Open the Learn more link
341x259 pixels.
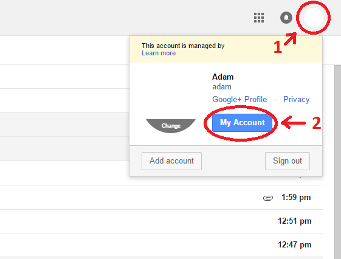pyautogui.click(x=159, y=53)
